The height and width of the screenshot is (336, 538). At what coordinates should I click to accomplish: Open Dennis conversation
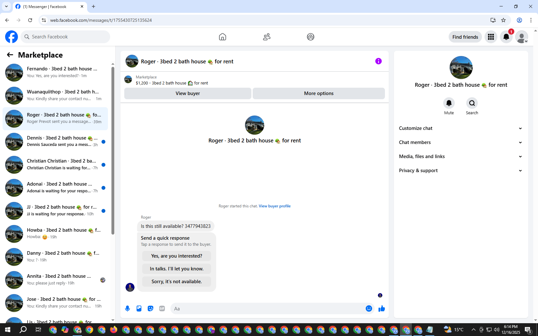tap(55, 141)
